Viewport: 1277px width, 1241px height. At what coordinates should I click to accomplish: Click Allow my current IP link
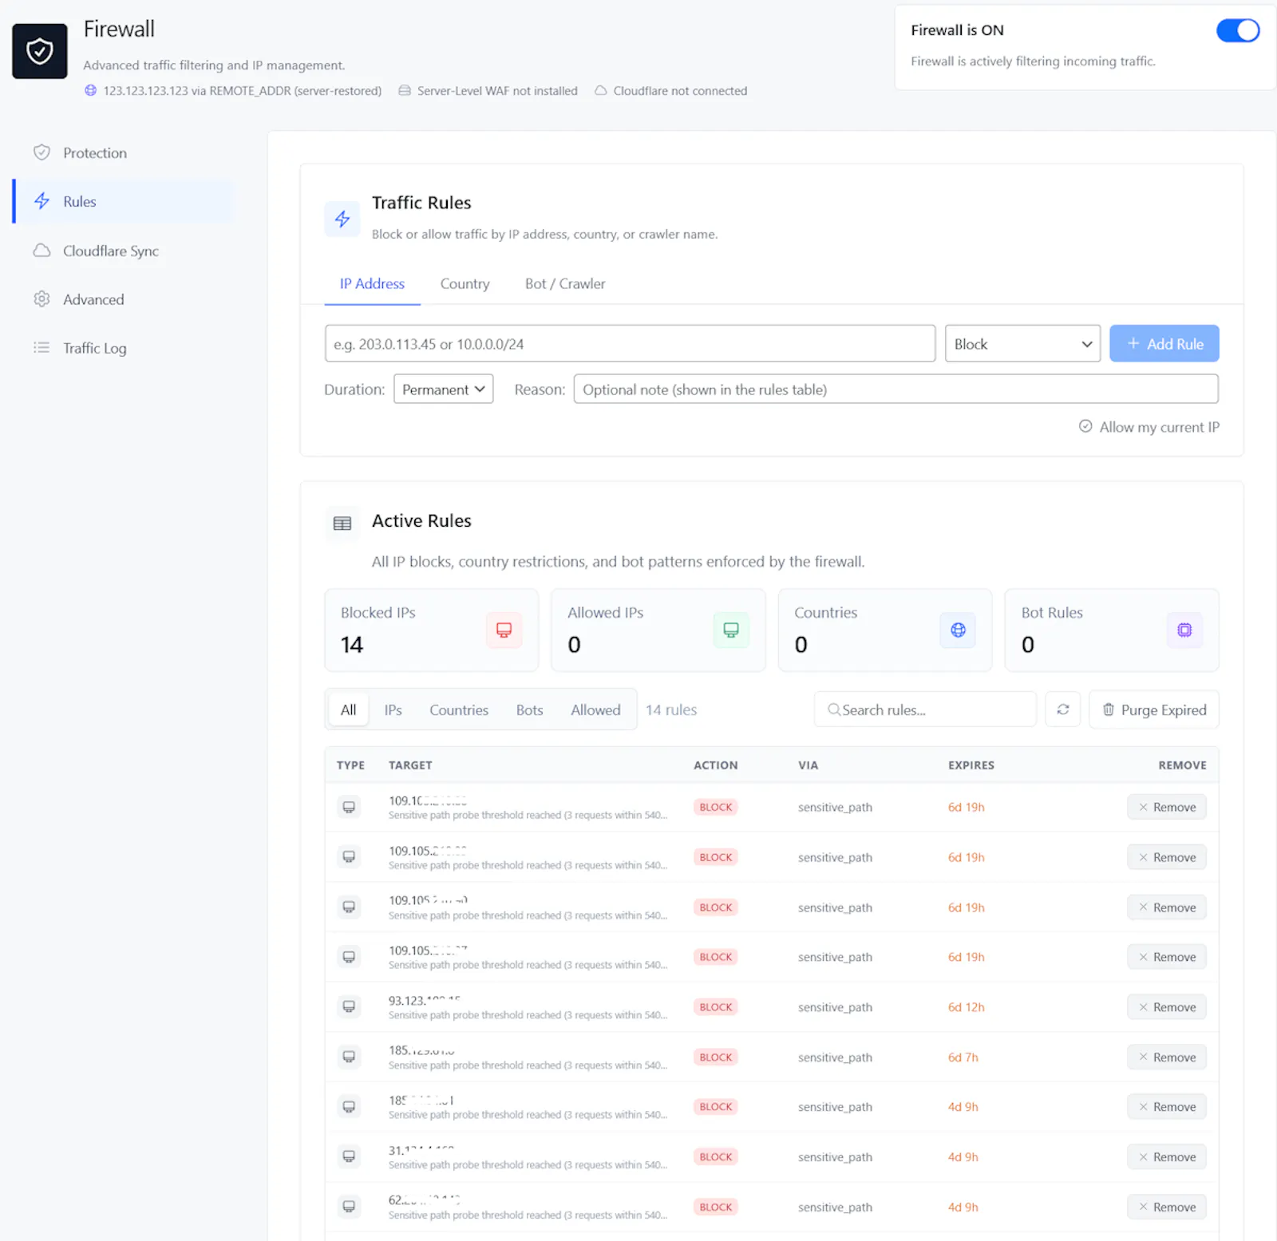(1149, 427)
